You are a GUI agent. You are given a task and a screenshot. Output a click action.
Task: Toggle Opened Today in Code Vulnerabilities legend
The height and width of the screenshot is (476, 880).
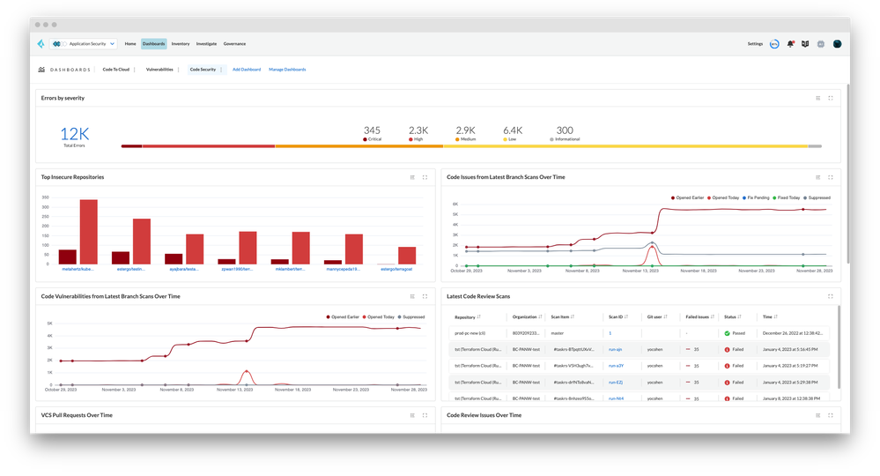coord(381,316)
